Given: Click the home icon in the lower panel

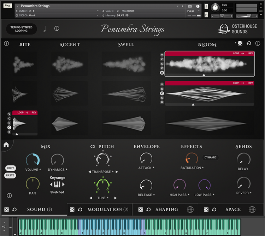Looking at the screenshot, I should (6, 145).
